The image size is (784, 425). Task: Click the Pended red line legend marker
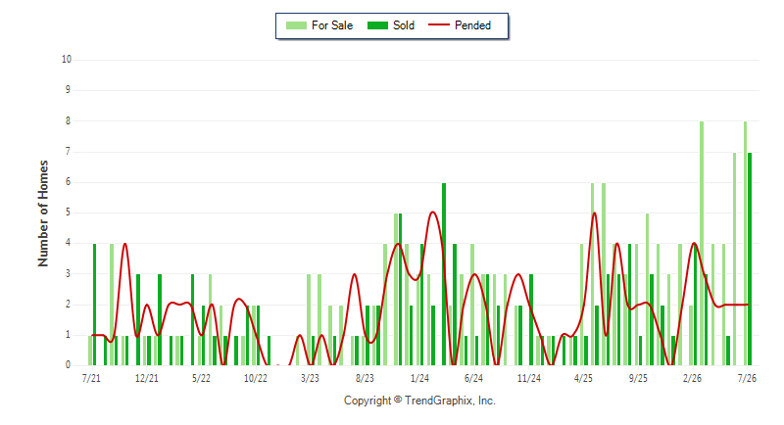click(x=439, y=24)
